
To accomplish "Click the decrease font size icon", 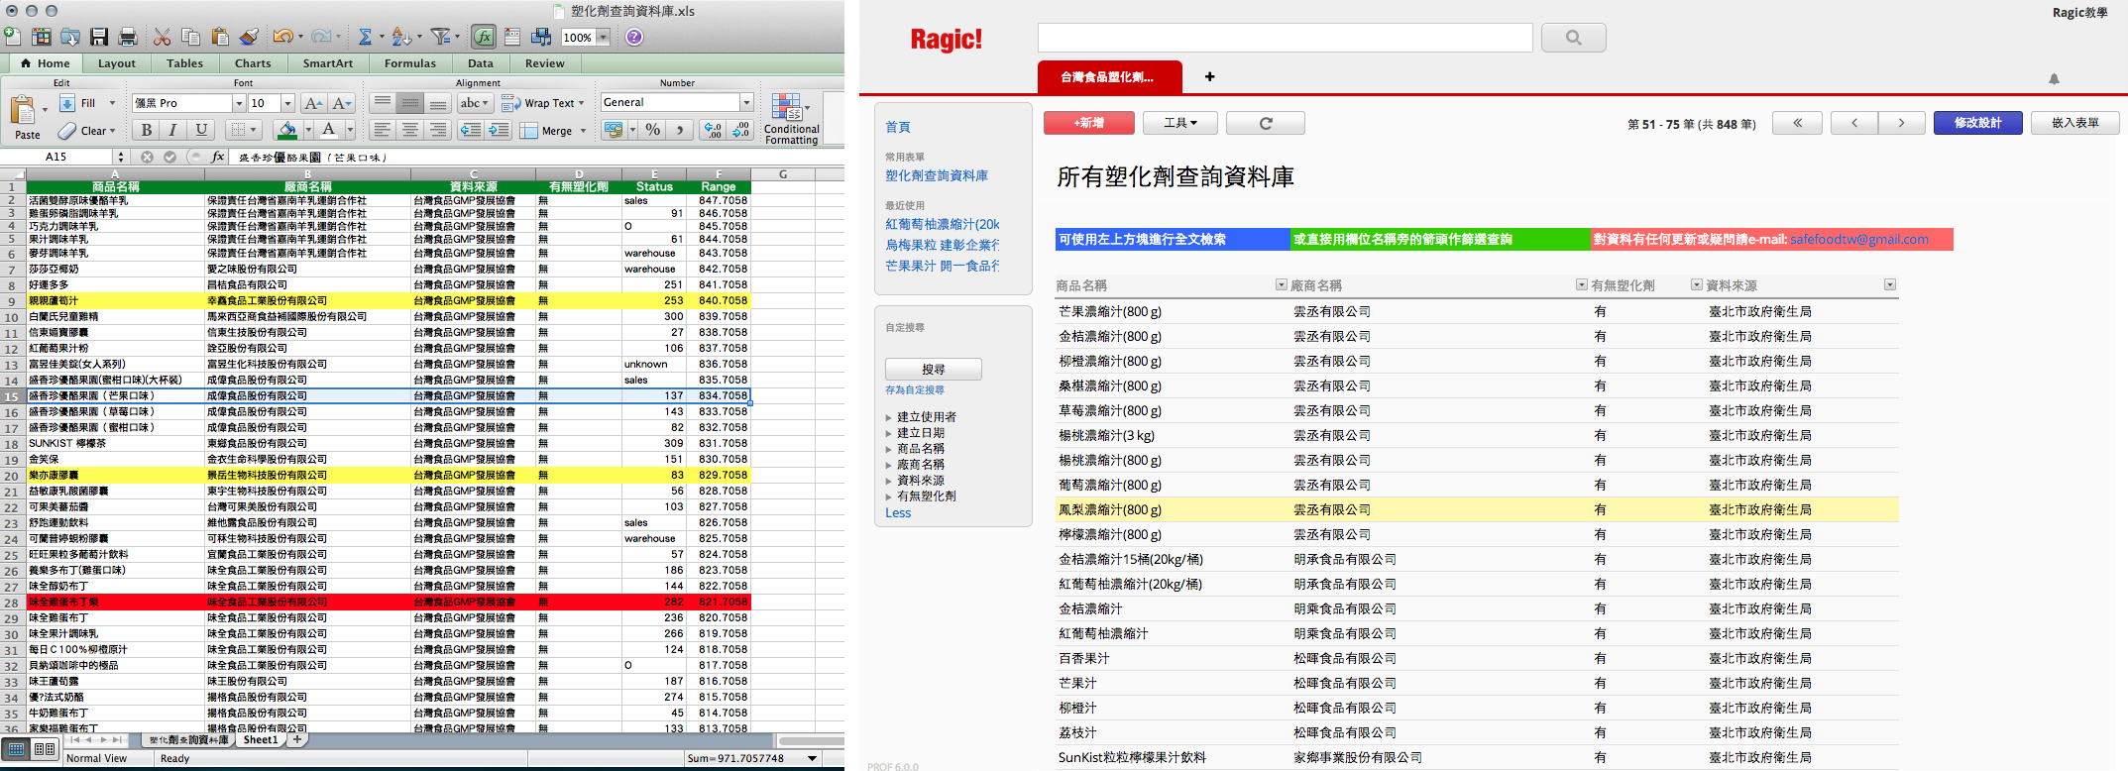I will [342, 103].
